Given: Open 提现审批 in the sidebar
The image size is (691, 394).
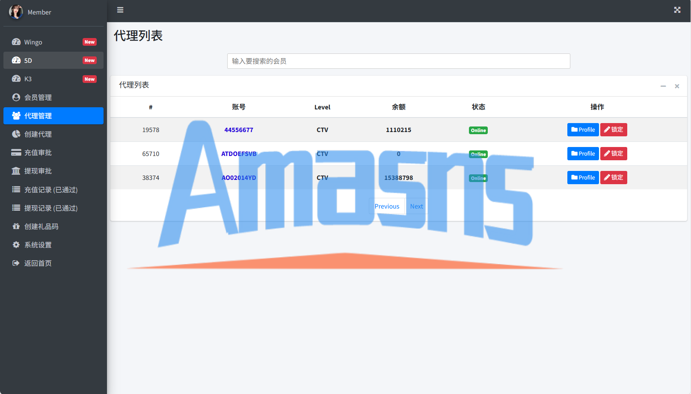Looking at the screenshot, I should point(53,171).
